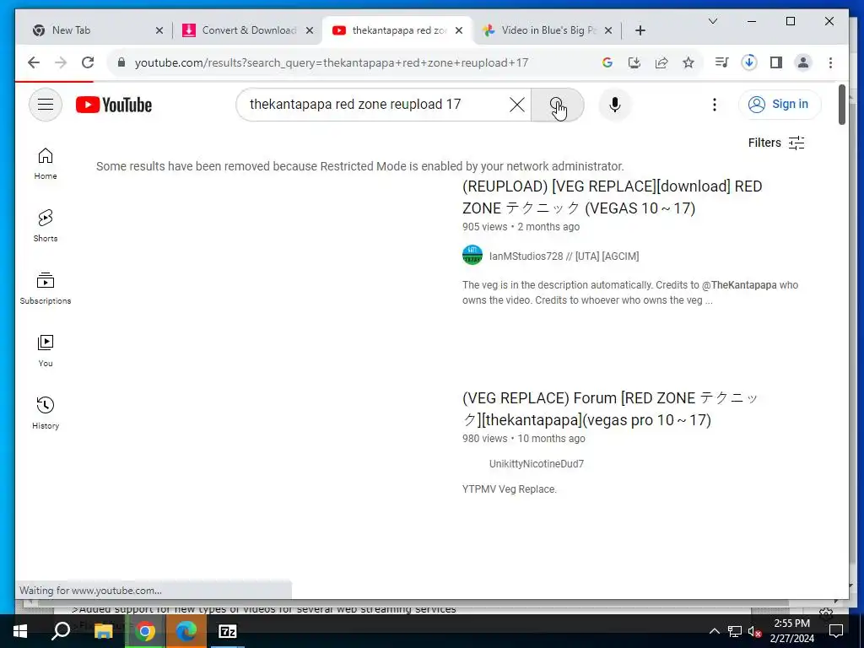Open the (REUPLOAD) [VEG REPLACE] video title
The height and width of the screenshot is (648, 864).
coord(612,197)
